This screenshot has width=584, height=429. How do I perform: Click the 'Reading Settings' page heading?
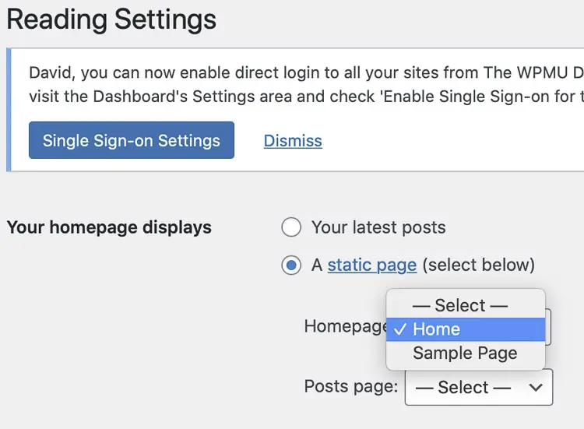111,19
